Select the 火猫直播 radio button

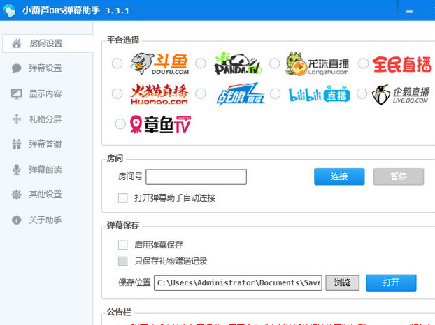coord(117,93)
